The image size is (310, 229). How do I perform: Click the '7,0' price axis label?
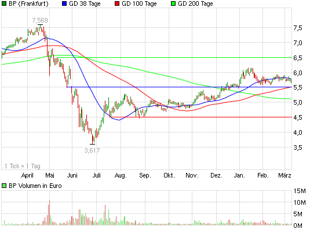point(298,43)
